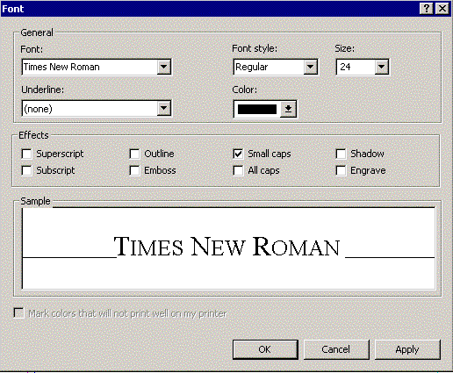Close the Font dialog with X
The width and height of the screenshot is (453, 373).
point(442,9)
